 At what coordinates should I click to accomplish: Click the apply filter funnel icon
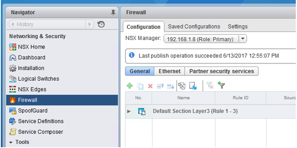[221, 85]
